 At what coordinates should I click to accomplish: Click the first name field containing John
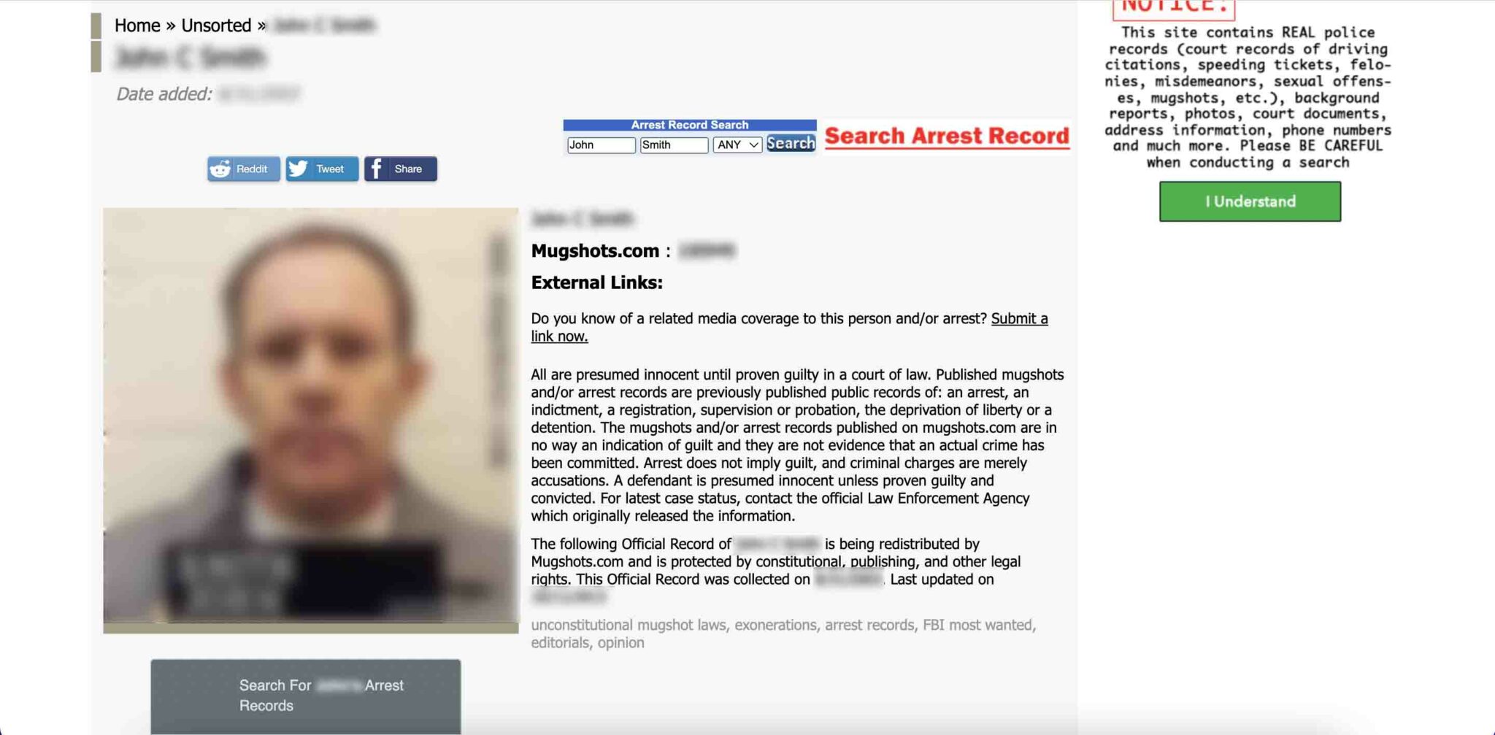pyautogui.click(x=601, y=145)
